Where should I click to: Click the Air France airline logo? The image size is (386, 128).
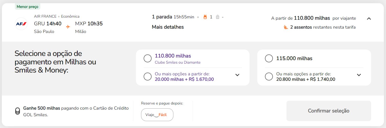pos(21,24)
